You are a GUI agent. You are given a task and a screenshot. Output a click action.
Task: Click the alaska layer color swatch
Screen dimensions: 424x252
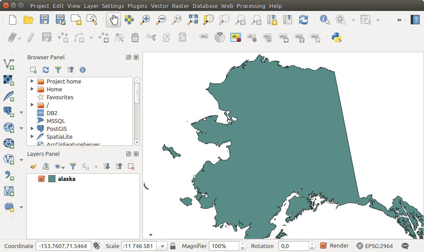tap(52, 179)
